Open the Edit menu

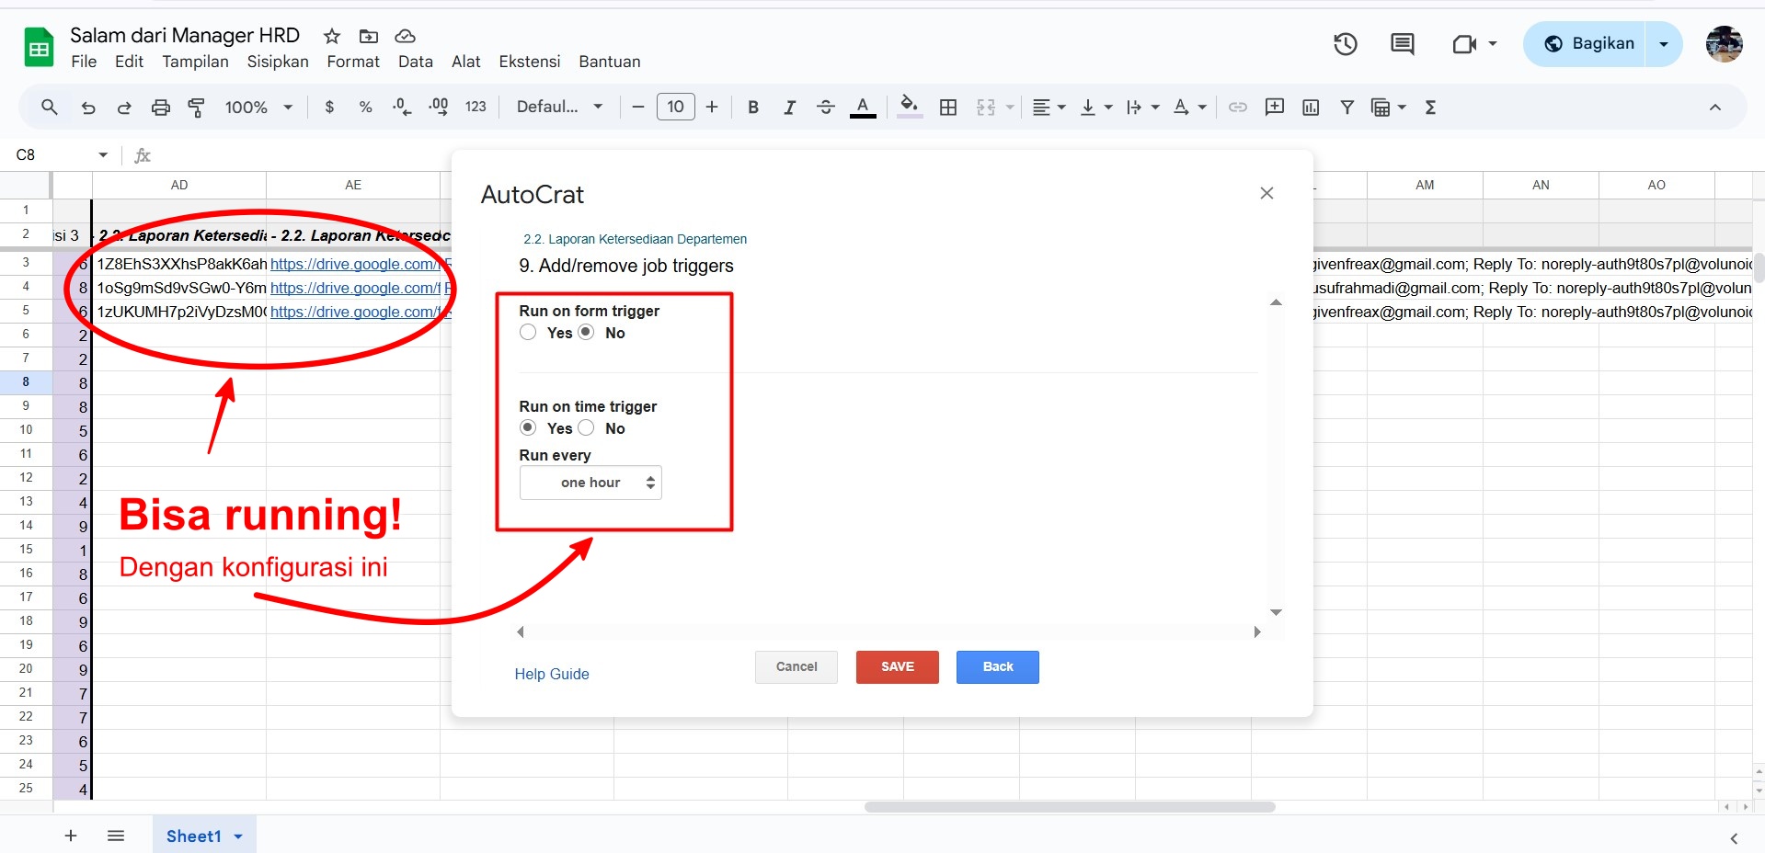[129, 62]
